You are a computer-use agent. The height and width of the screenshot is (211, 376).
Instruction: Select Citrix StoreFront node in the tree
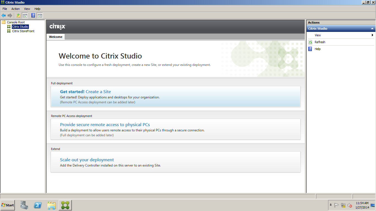coord(23,31)
